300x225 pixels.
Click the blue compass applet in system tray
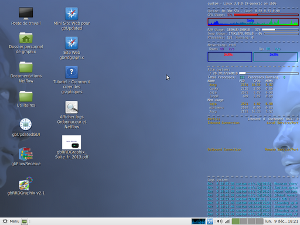coord(210,221)
